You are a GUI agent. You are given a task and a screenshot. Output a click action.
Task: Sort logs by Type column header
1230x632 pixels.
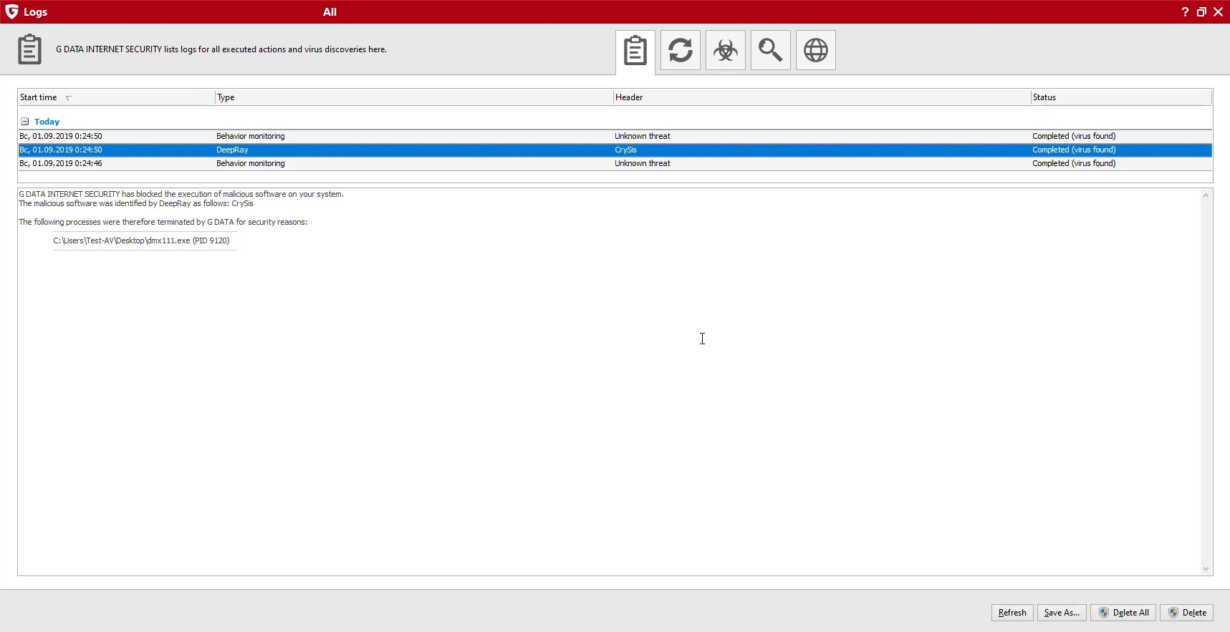[x=414, y=97]
